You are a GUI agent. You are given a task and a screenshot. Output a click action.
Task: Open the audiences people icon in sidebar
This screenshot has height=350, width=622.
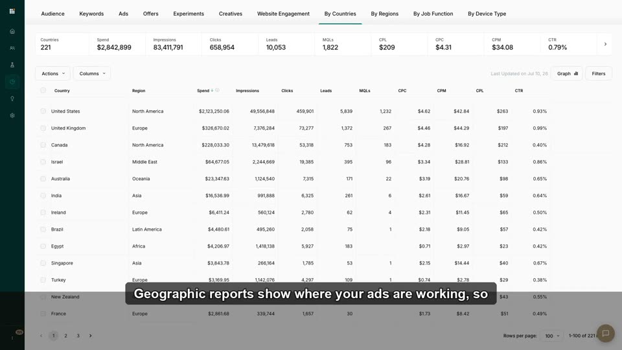coord(12,48)
